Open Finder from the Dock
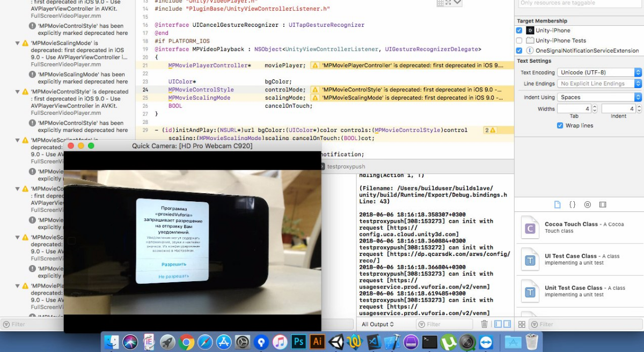644x352 pixels. [111, 341]
